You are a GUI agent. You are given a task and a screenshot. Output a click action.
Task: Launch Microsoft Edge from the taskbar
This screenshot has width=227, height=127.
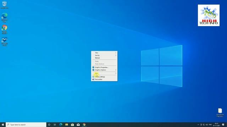coord(61,125)
